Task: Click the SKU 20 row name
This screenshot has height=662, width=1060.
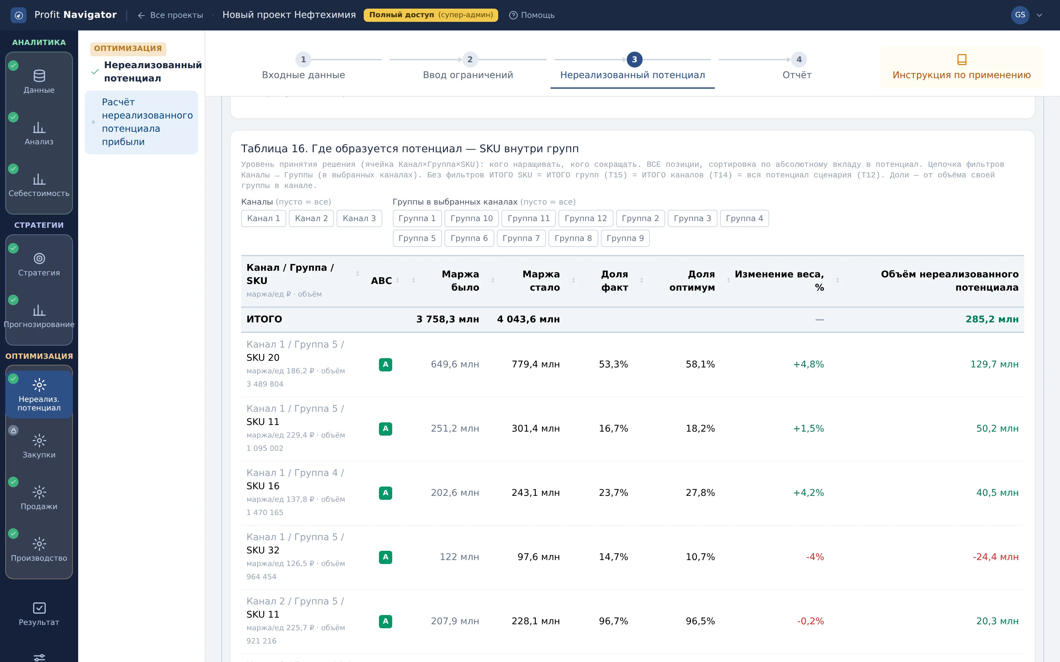Action: click(262, 358)
